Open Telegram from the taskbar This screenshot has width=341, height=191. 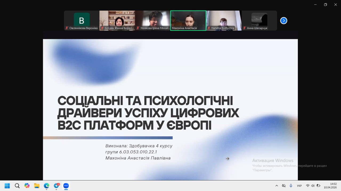[56, 186]
